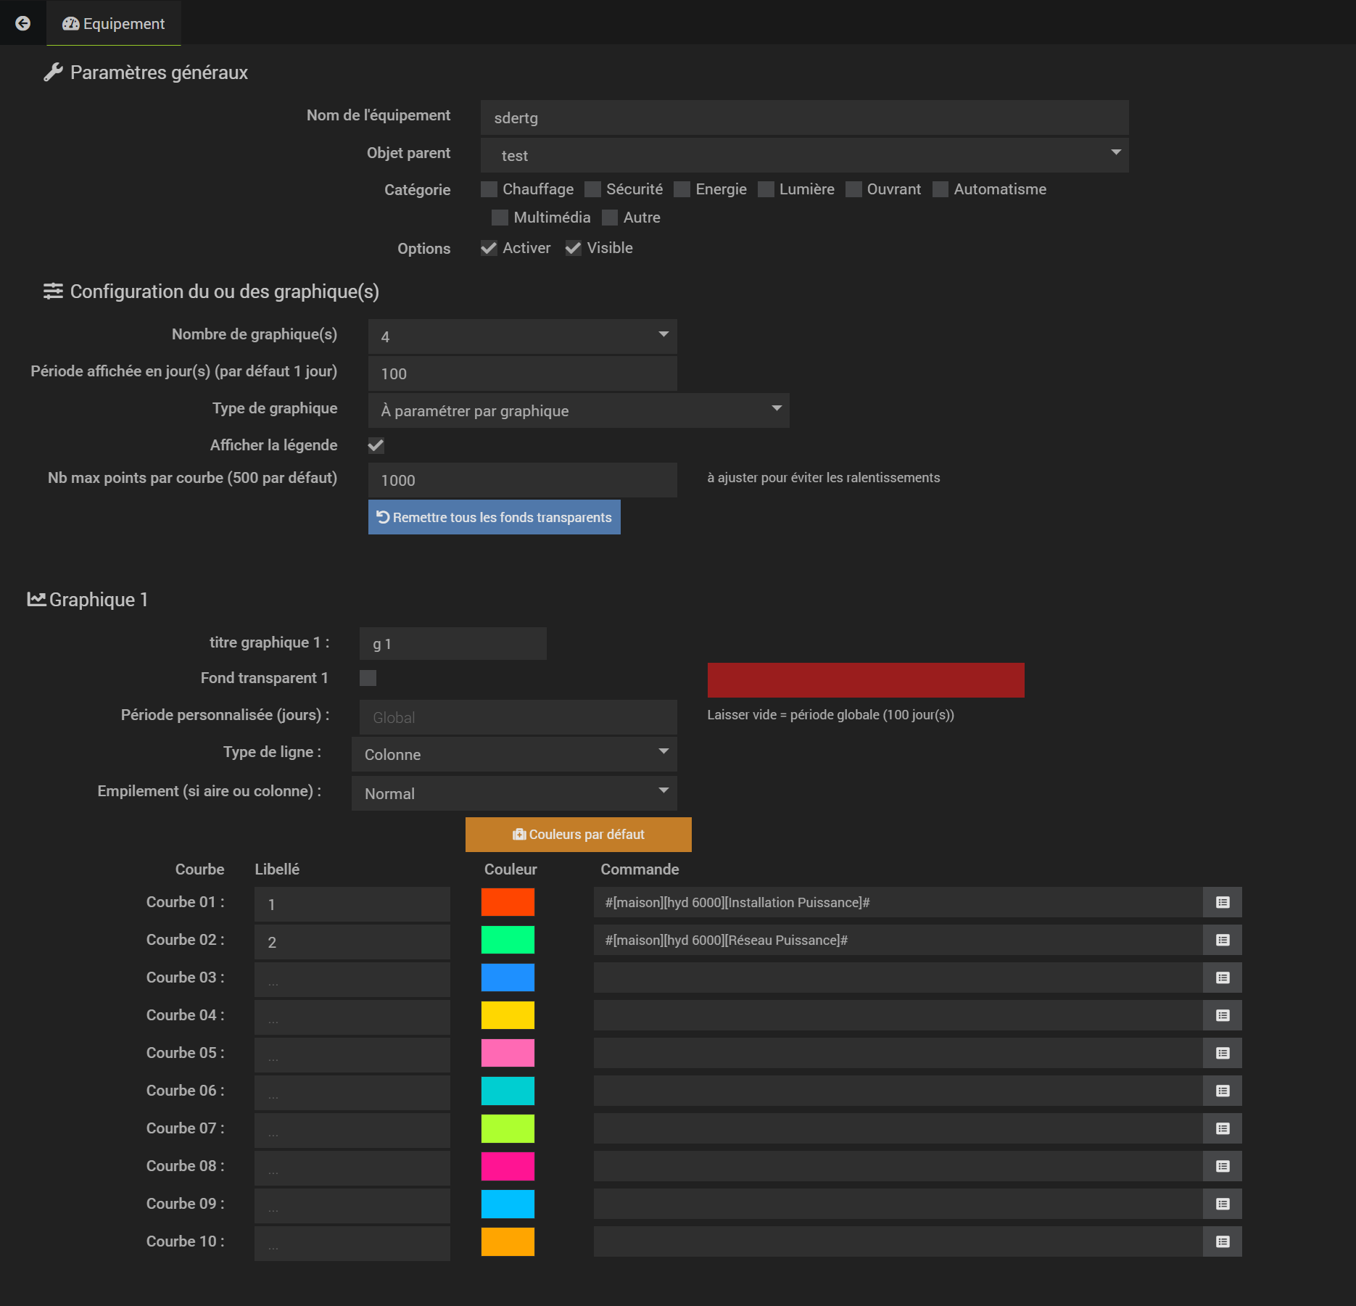Open Nombre de graphique(s) dropdown
Screen dimensions: 1356x1306
point(523,336)
